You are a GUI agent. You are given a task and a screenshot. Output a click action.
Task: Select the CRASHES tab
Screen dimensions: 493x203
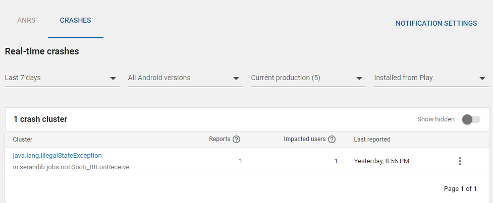75,21
